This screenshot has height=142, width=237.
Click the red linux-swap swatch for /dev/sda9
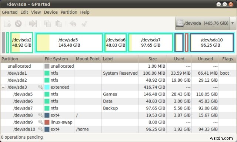click(x=47, y=122)
